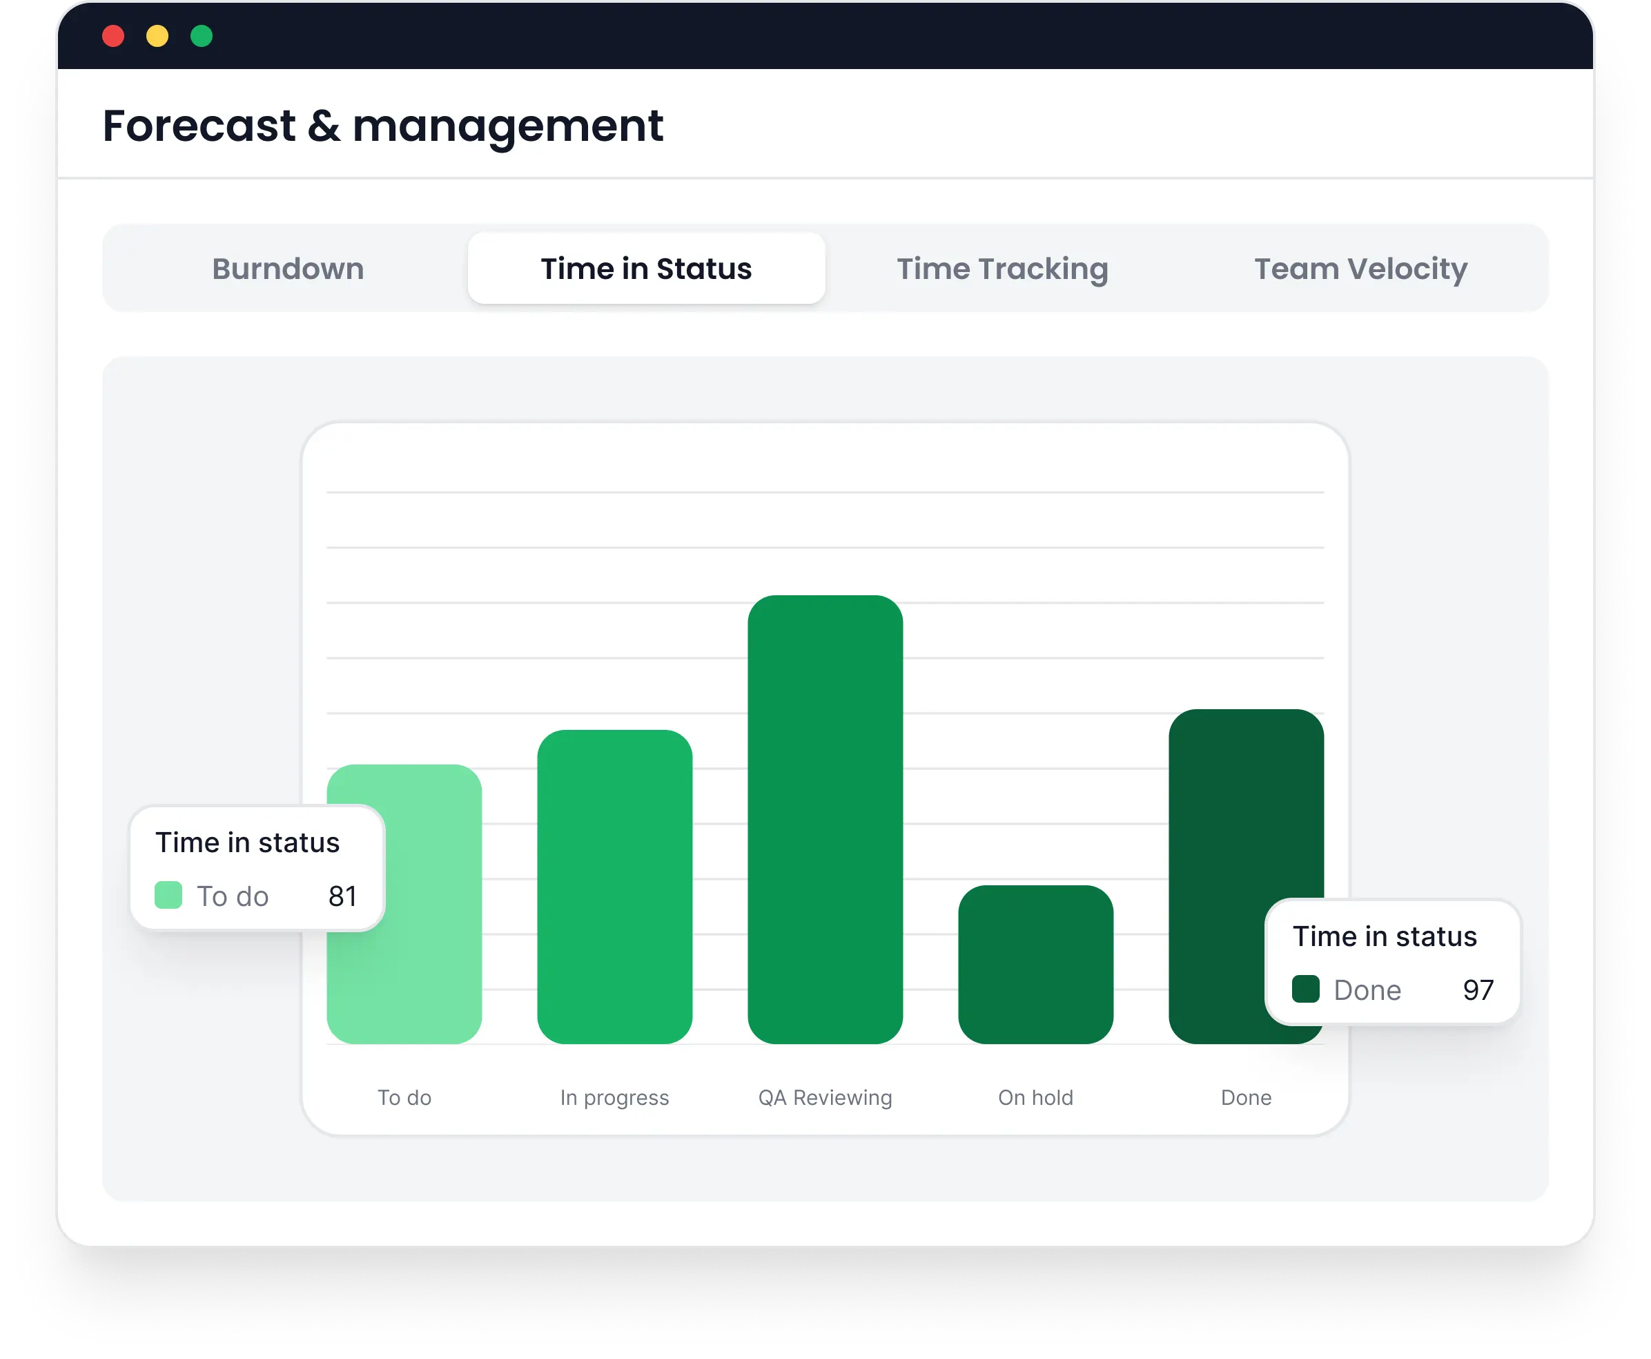This screenshot has height=1359, width=1651.
Task: Click the QA Reviewing axis label
Action: pyautogui.click(x=825, y=1097)
